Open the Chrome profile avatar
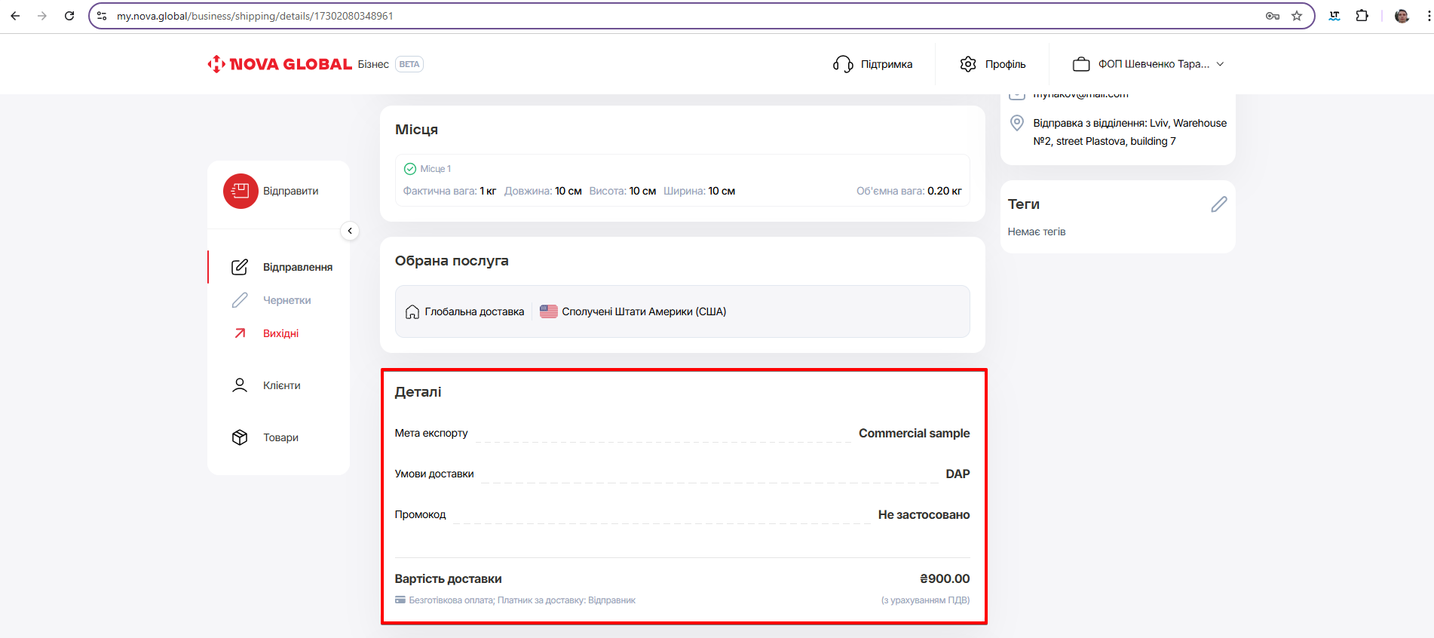The width and height of the screenshot is (1434, 638). pyautogui.click(x=1402, y=16)
